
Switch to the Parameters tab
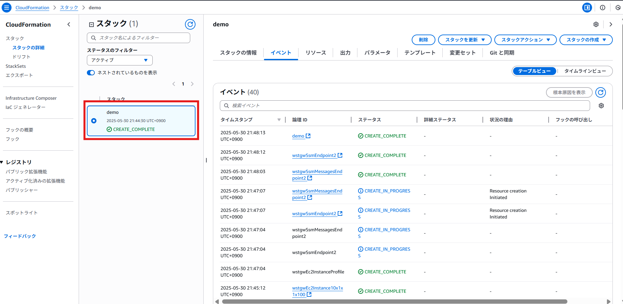pos(377,53)
